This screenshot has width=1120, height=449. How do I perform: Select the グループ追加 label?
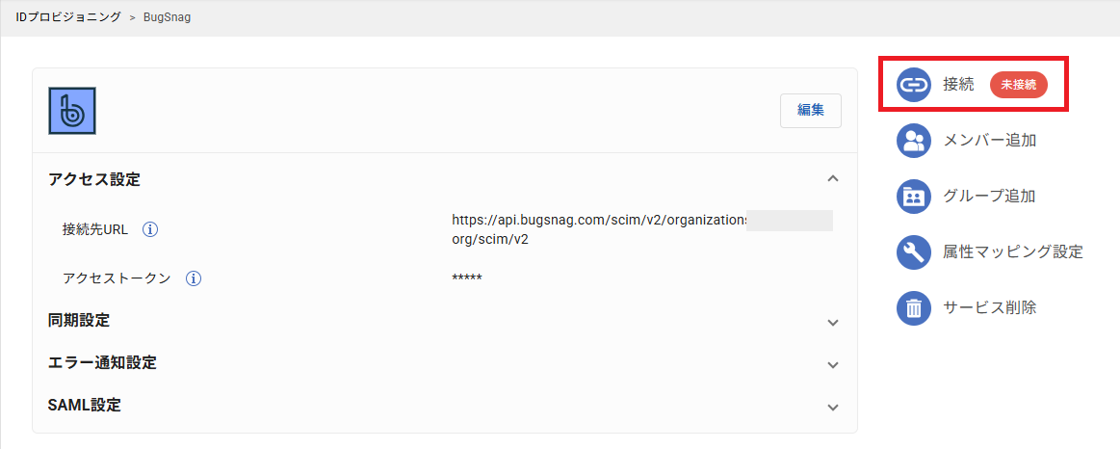tap(990, 197)
